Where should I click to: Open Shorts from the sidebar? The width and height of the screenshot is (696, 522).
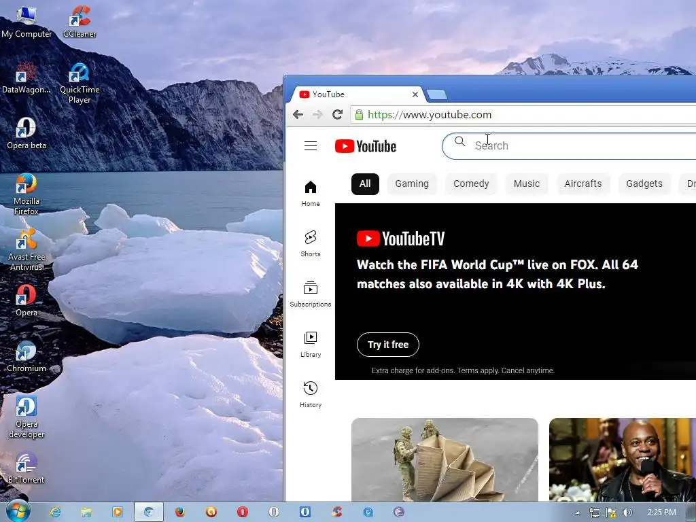pyautogui.click(x=310, y=244)
